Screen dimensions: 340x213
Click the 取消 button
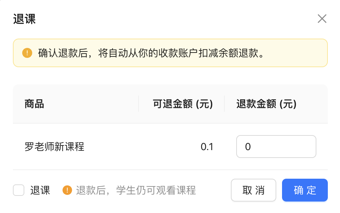253,190
